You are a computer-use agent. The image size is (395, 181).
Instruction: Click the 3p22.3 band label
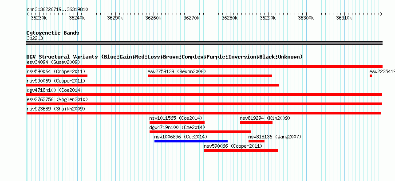[x=34, y=38]
